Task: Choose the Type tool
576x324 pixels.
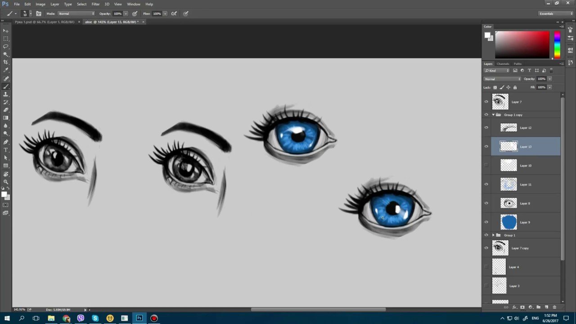Action: 6,150
